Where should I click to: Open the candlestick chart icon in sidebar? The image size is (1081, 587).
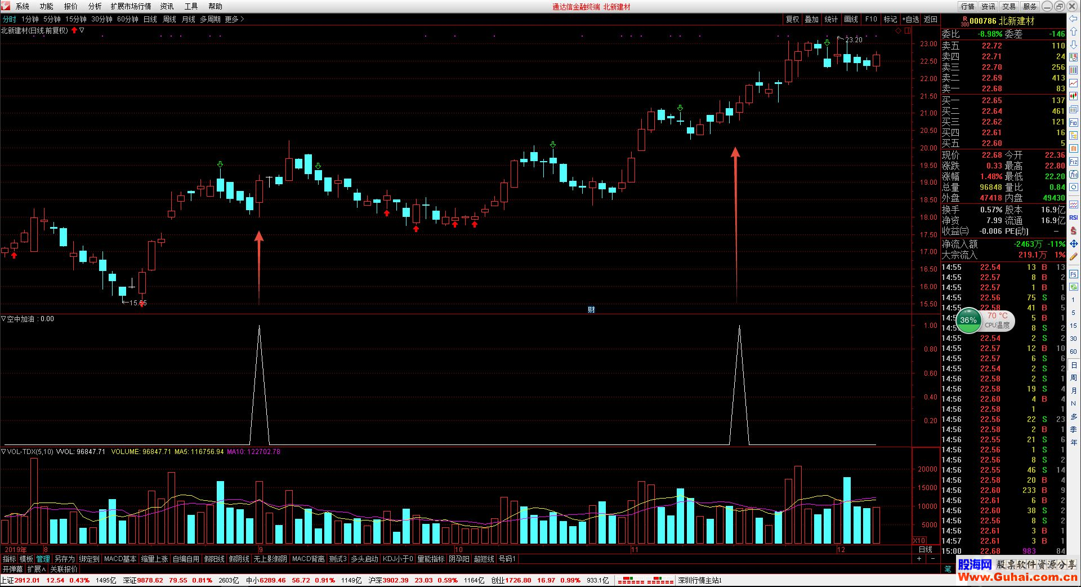[x=1073, y=96]
